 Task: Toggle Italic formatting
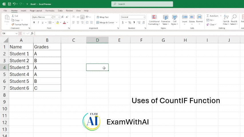pyautogui.click(x=38, y=23)
